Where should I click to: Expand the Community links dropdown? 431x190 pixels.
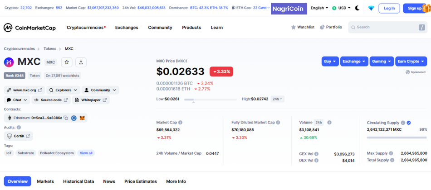click(100, 90)
